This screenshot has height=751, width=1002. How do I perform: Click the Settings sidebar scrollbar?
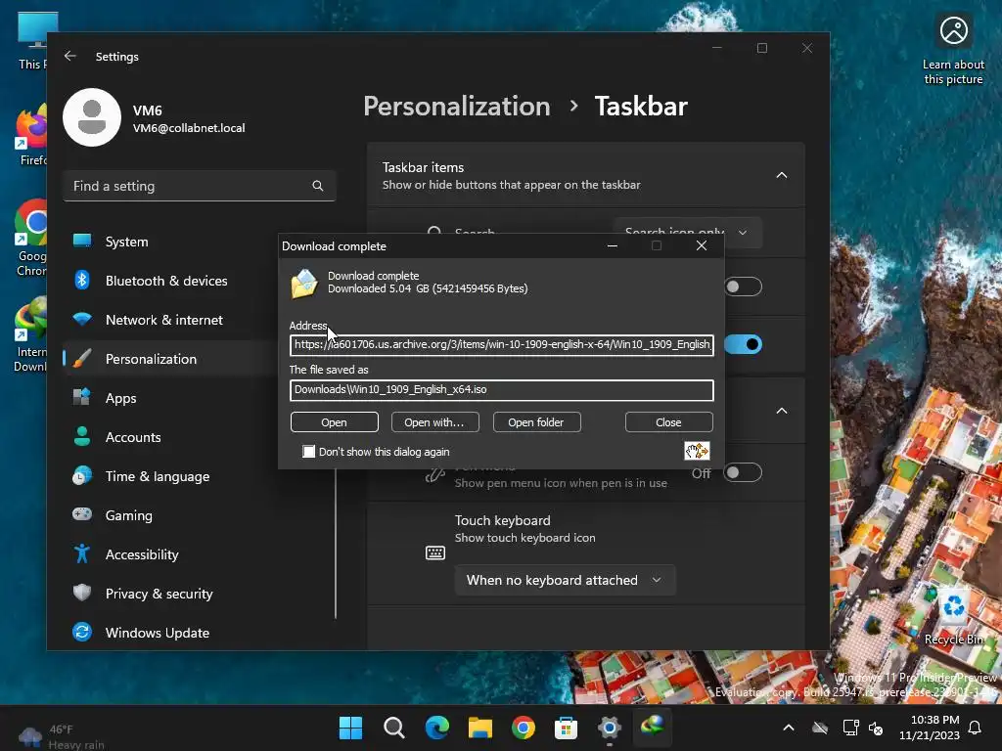(336, 543)
